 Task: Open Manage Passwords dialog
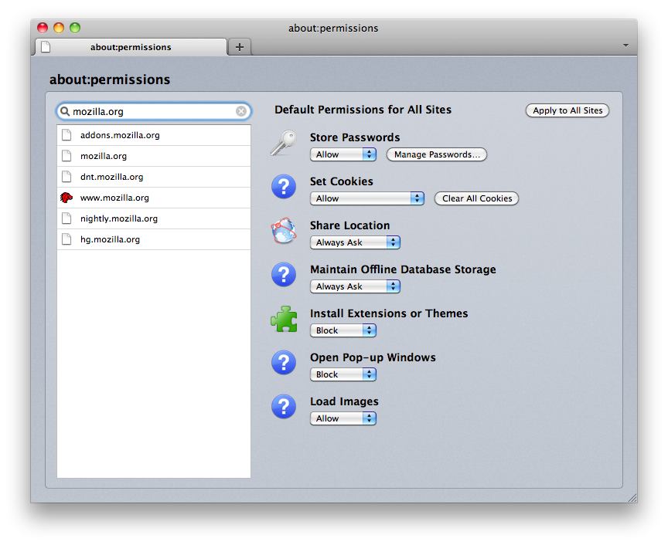[436, 154]
